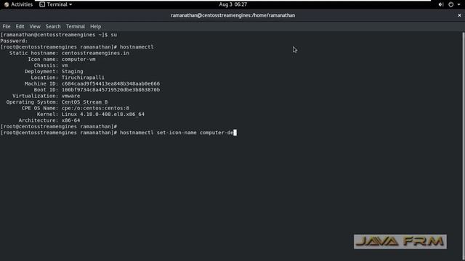Click the Chassis value vm
The width and height of the screenshot is (465, 261).
pyautogui.click(x=65, y=65)
